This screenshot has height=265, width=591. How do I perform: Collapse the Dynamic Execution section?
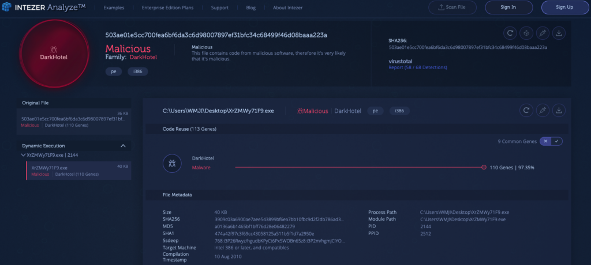(x=123, y=146)
